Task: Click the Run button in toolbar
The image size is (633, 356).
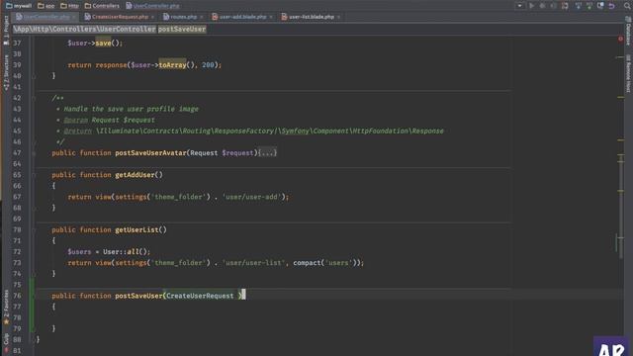Action: click(x=532, y=6)
